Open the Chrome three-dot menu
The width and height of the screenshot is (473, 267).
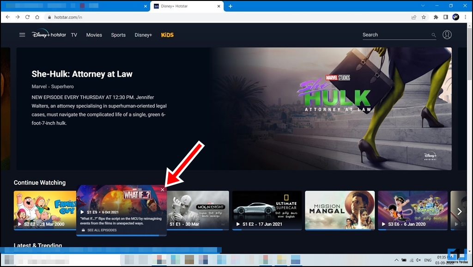click(466, 17)
